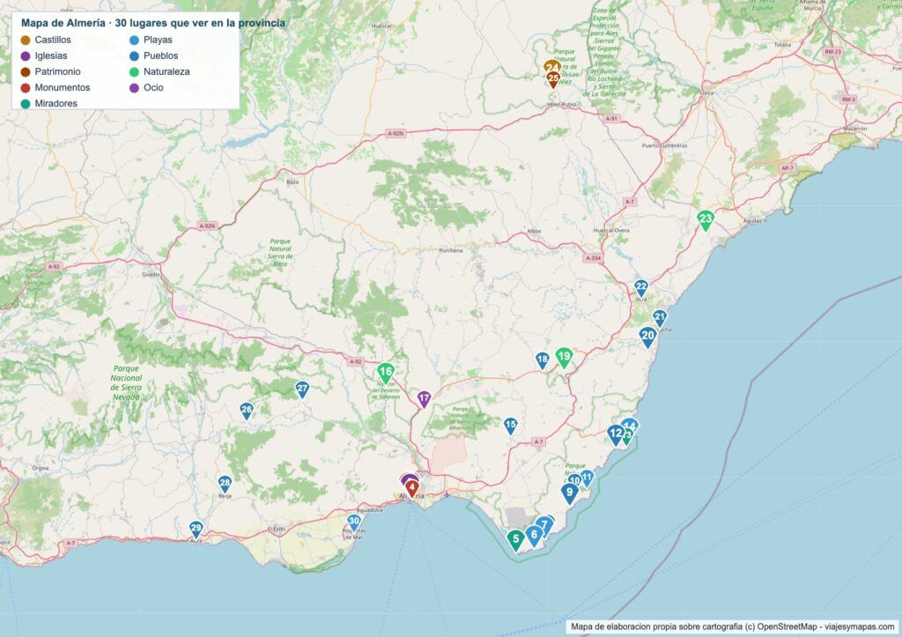Click 'Parque Natural Sierra de Baza' label
The width and height of the screenshot is (902, 637).
(280, 253)
